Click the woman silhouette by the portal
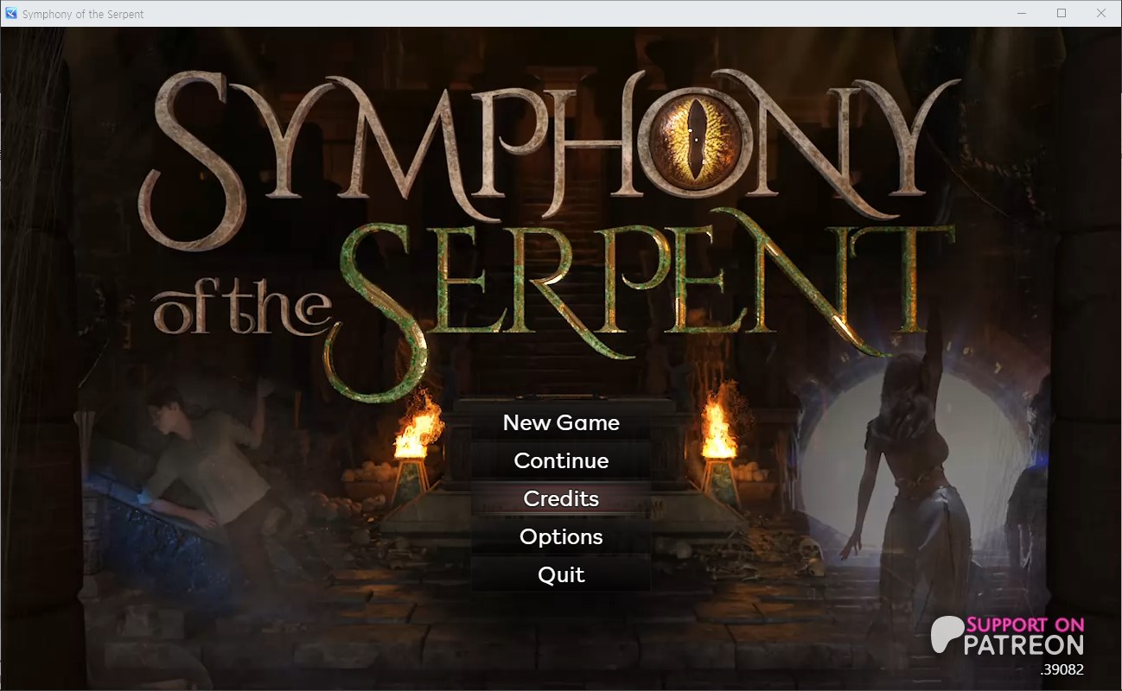This screenshot has width=1122, height=691. click(903, 484)
